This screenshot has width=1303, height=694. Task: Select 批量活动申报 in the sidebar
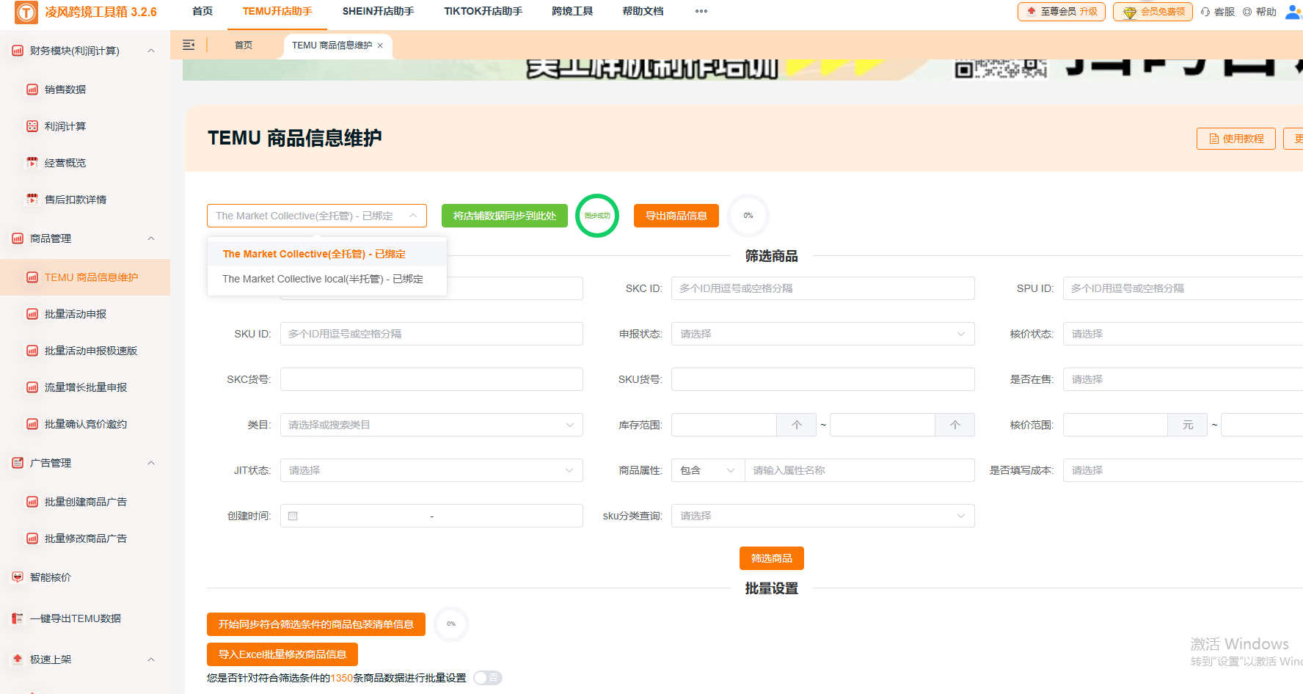coord(76,313)
